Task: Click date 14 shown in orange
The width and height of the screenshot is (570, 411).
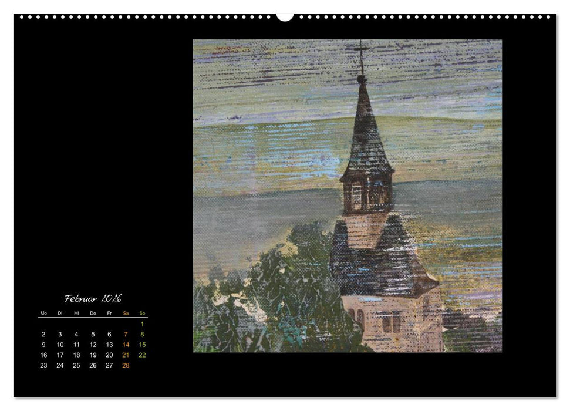Action: point(124,344)
